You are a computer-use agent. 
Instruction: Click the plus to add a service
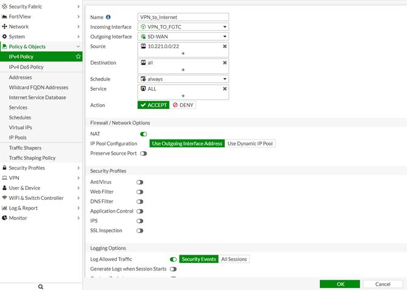(x=183, y=96)
